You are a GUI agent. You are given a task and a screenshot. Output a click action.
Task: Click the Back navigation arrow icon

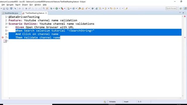pyautogui.click(x=115, y=8)
